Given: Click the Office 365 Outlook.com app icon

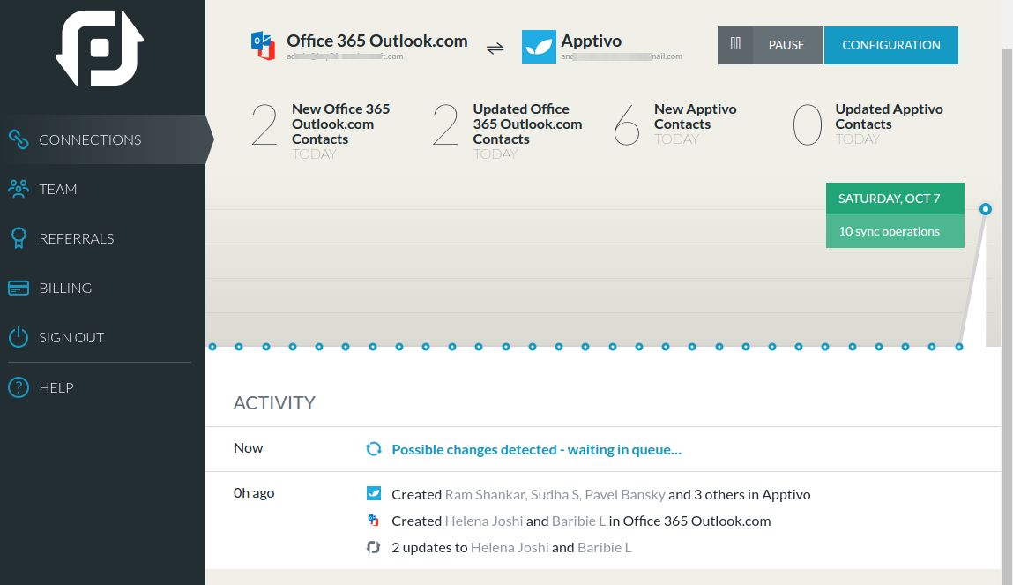Looking at the screenshot, I should (263, 45).
